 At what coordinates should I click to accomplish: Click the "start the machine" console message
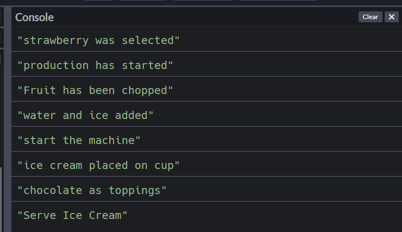point(206,139)
